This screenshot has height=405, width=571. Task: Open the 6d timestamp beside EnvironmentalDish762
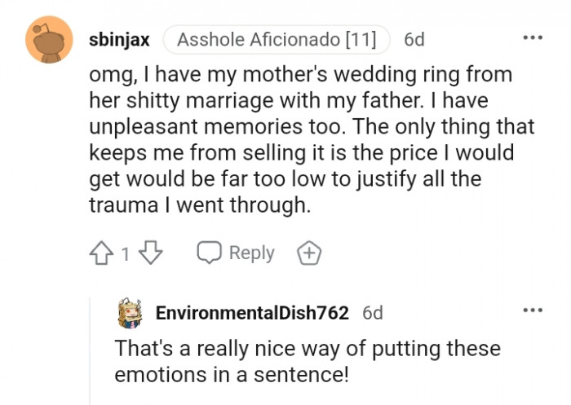click(x=373, y=313)
